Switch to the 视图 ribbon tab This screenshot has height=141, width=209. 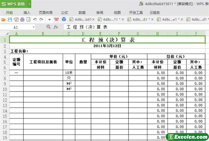click(x=117, y=13)
